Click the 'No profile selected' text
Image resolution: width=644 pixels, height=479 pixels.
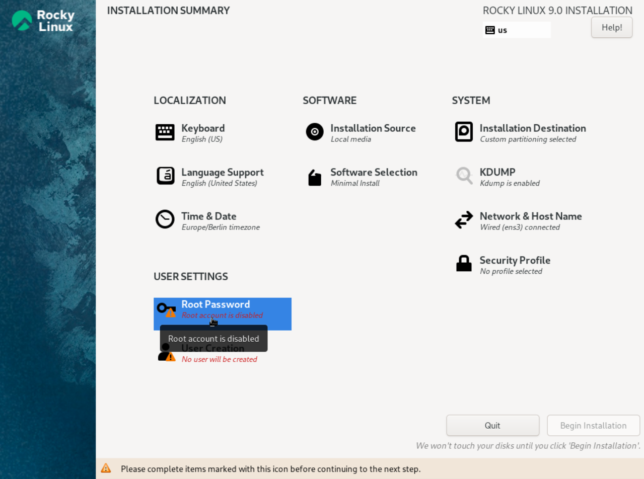coord(511,272)
